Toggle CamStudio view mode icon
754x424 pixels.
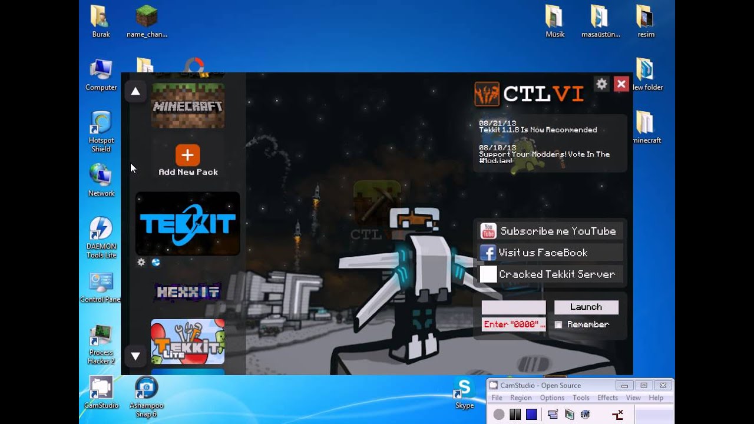tap(553, 415)
